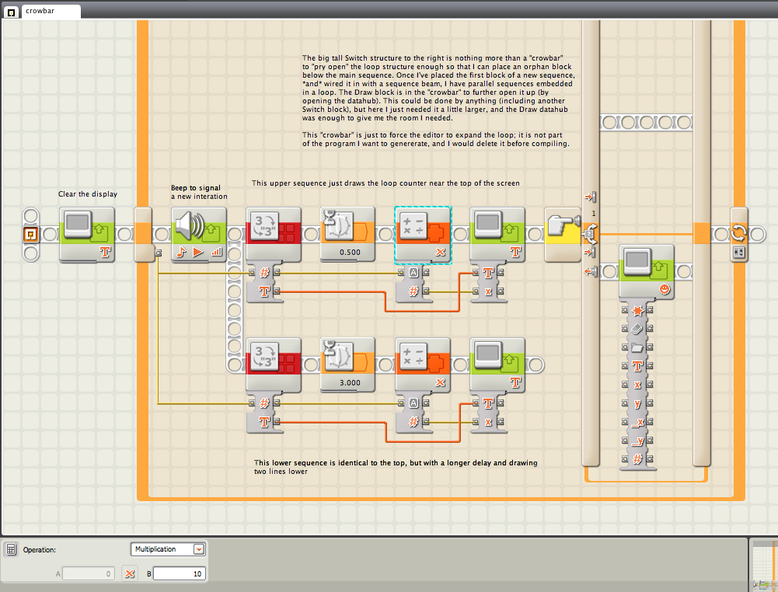
Task: Select the Sound block with speaker icon
Action: [x=198, y=234]
